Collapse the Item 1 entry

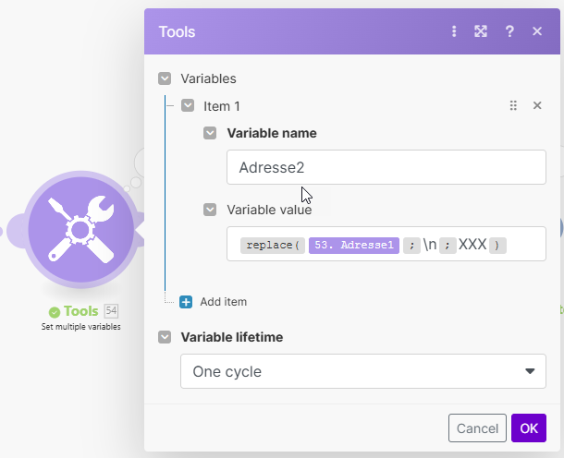(x=188, y=106)
